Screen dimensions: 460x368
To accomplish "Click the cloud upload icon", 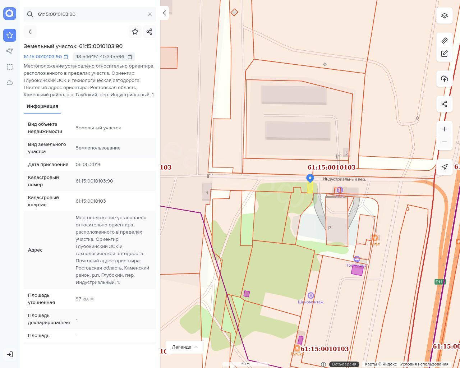I will [445, 79].
